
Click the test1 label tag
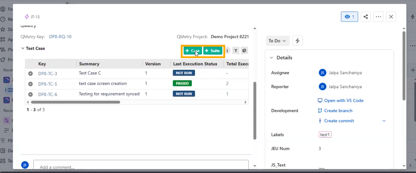click(325, 135)
